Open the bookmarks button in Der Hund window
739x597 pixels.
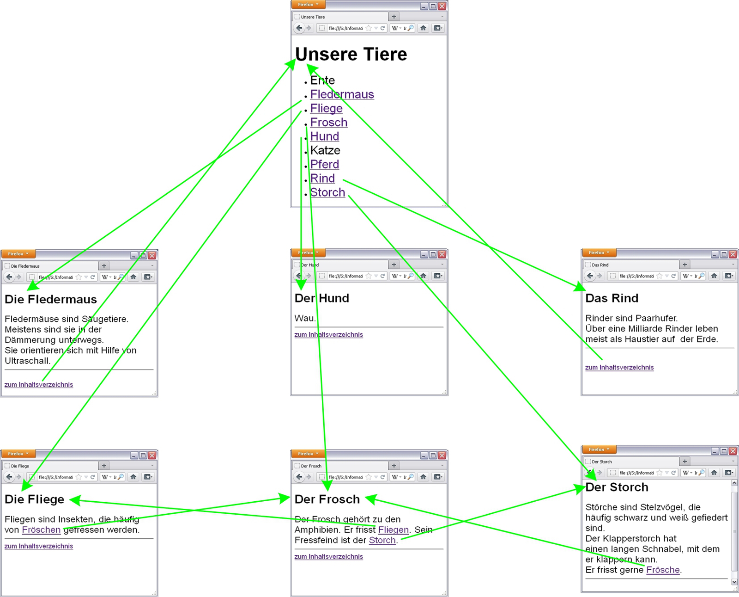click(437, 276)
